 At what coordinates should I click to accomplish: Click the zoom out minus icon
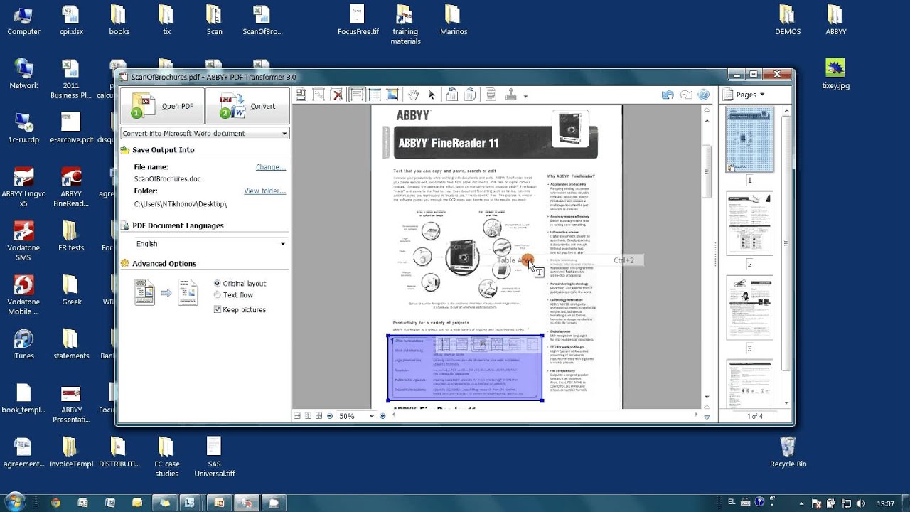[x=330, y=416]
